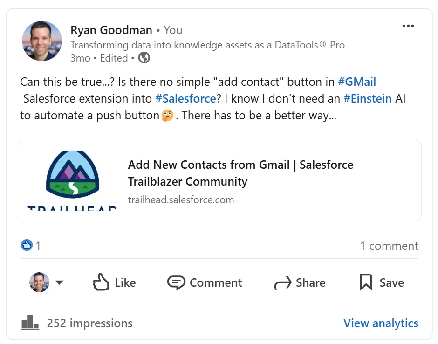The width and height of the screenshot is (438, 344).
Task: Click View analytics link
Action: (381, 323)
